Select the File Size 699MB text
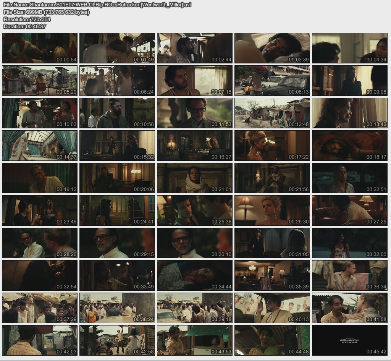 (47, 12)
